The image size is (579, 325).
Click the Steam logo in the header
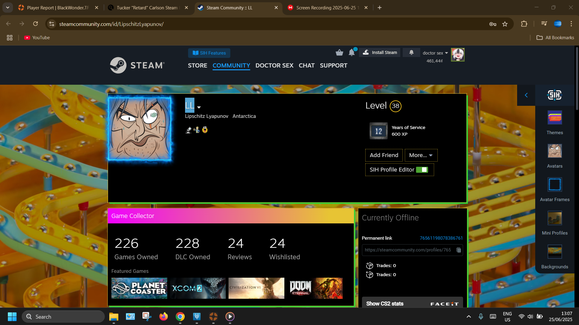137,65
